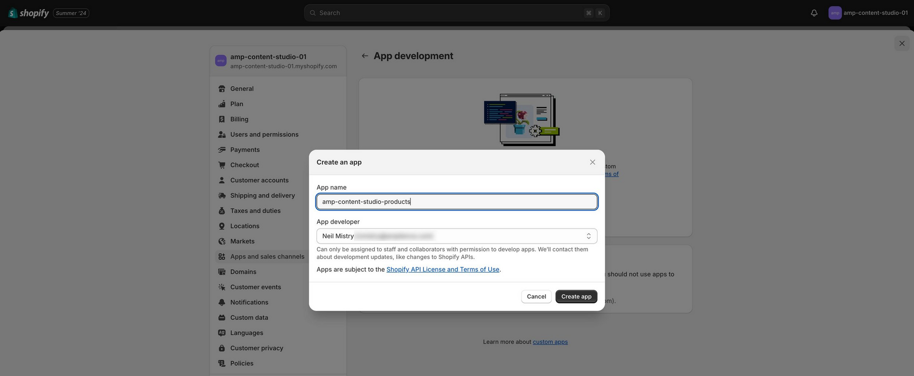Click the search magnifier icon
This screenshot has height=376, width=914.
click(313, 13)
